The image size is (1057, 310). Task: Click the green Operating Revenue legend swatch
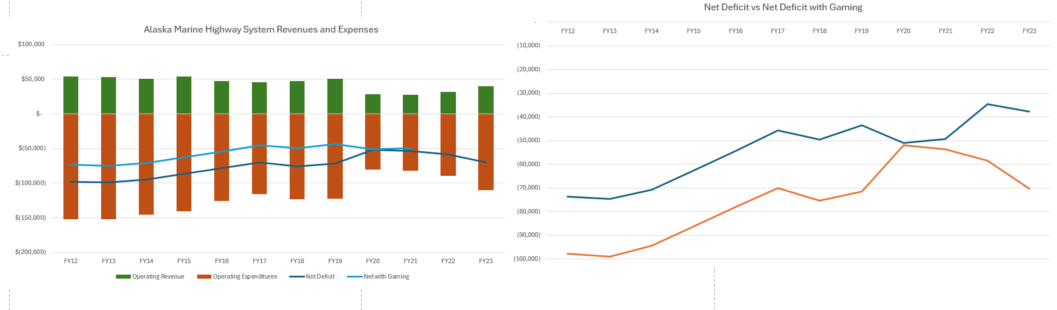123,277
